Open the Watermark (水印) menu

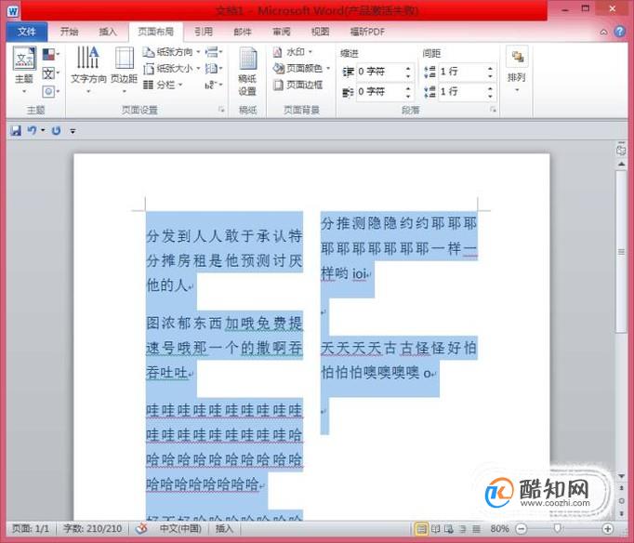pyautogui.click(x=293, y=52)
